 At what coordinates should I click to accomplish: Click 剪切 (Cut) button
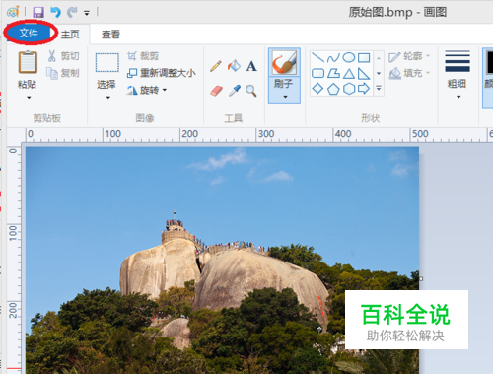click(63, 56)
